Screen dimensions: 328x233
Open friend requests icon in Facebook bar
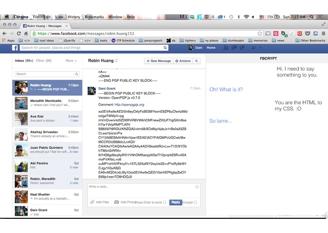226,48
